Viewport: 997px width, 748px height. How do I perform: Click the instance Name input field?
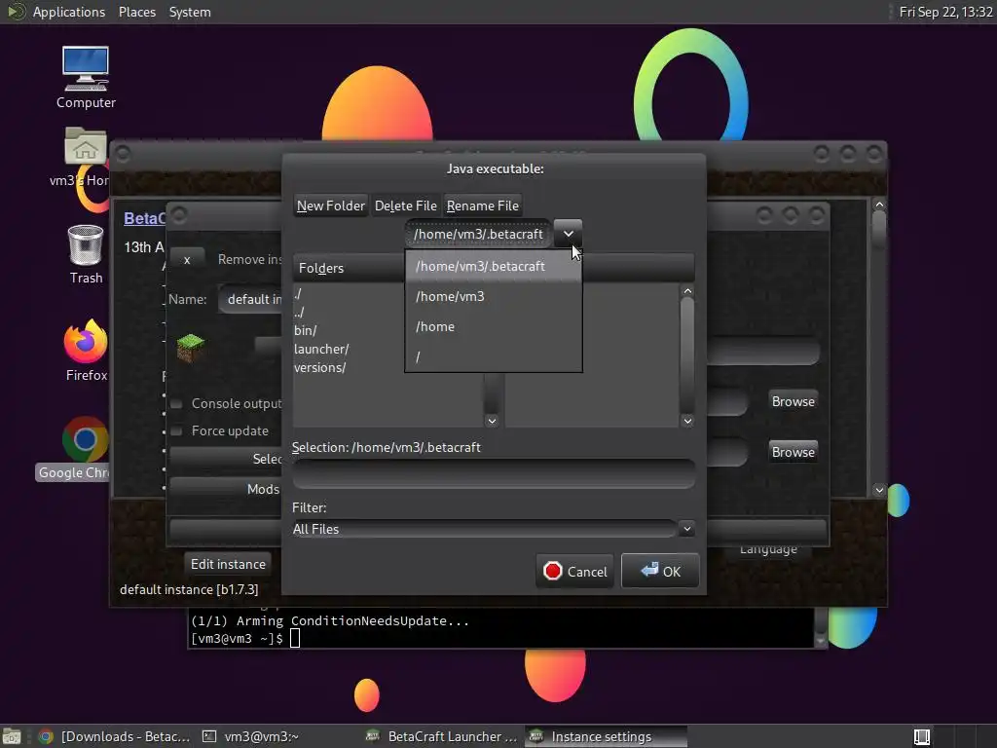(250, 299)
